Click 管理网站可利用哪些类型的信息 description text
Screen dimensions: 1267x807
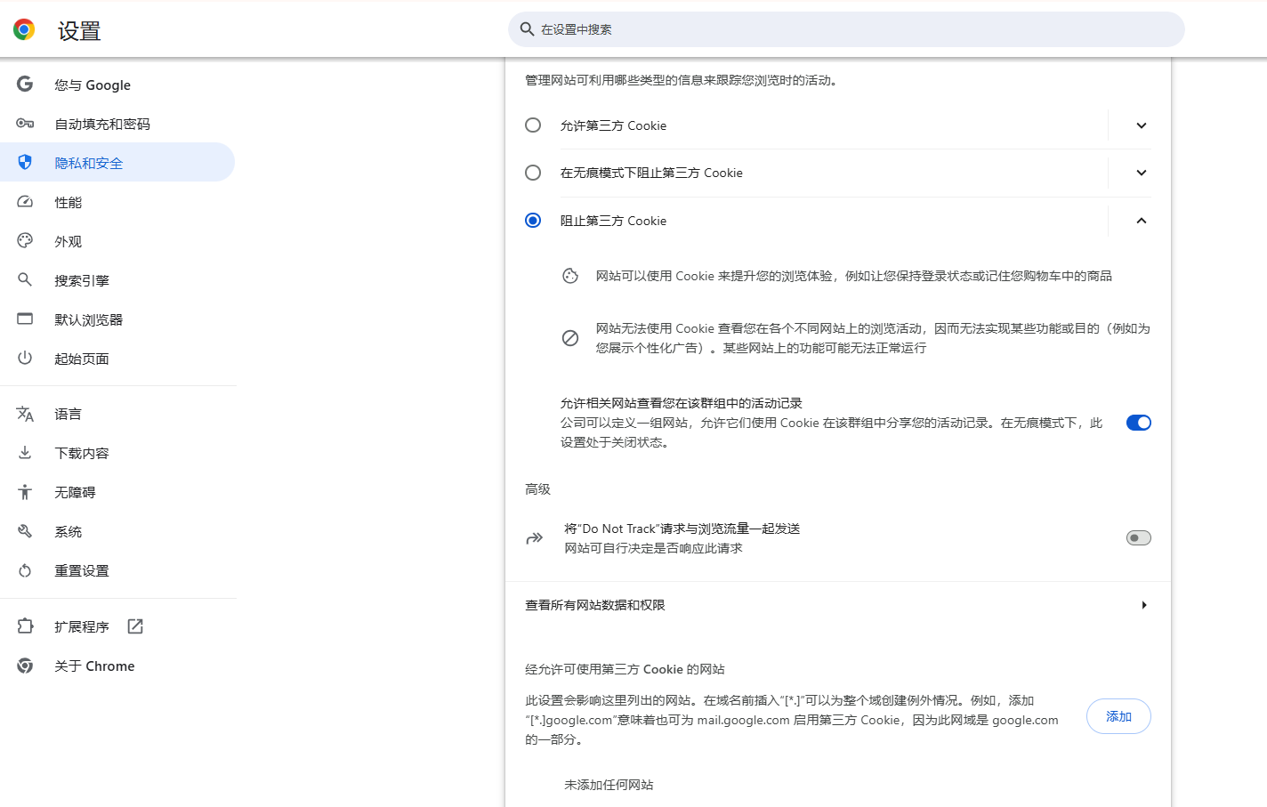[x=682, y=80]
